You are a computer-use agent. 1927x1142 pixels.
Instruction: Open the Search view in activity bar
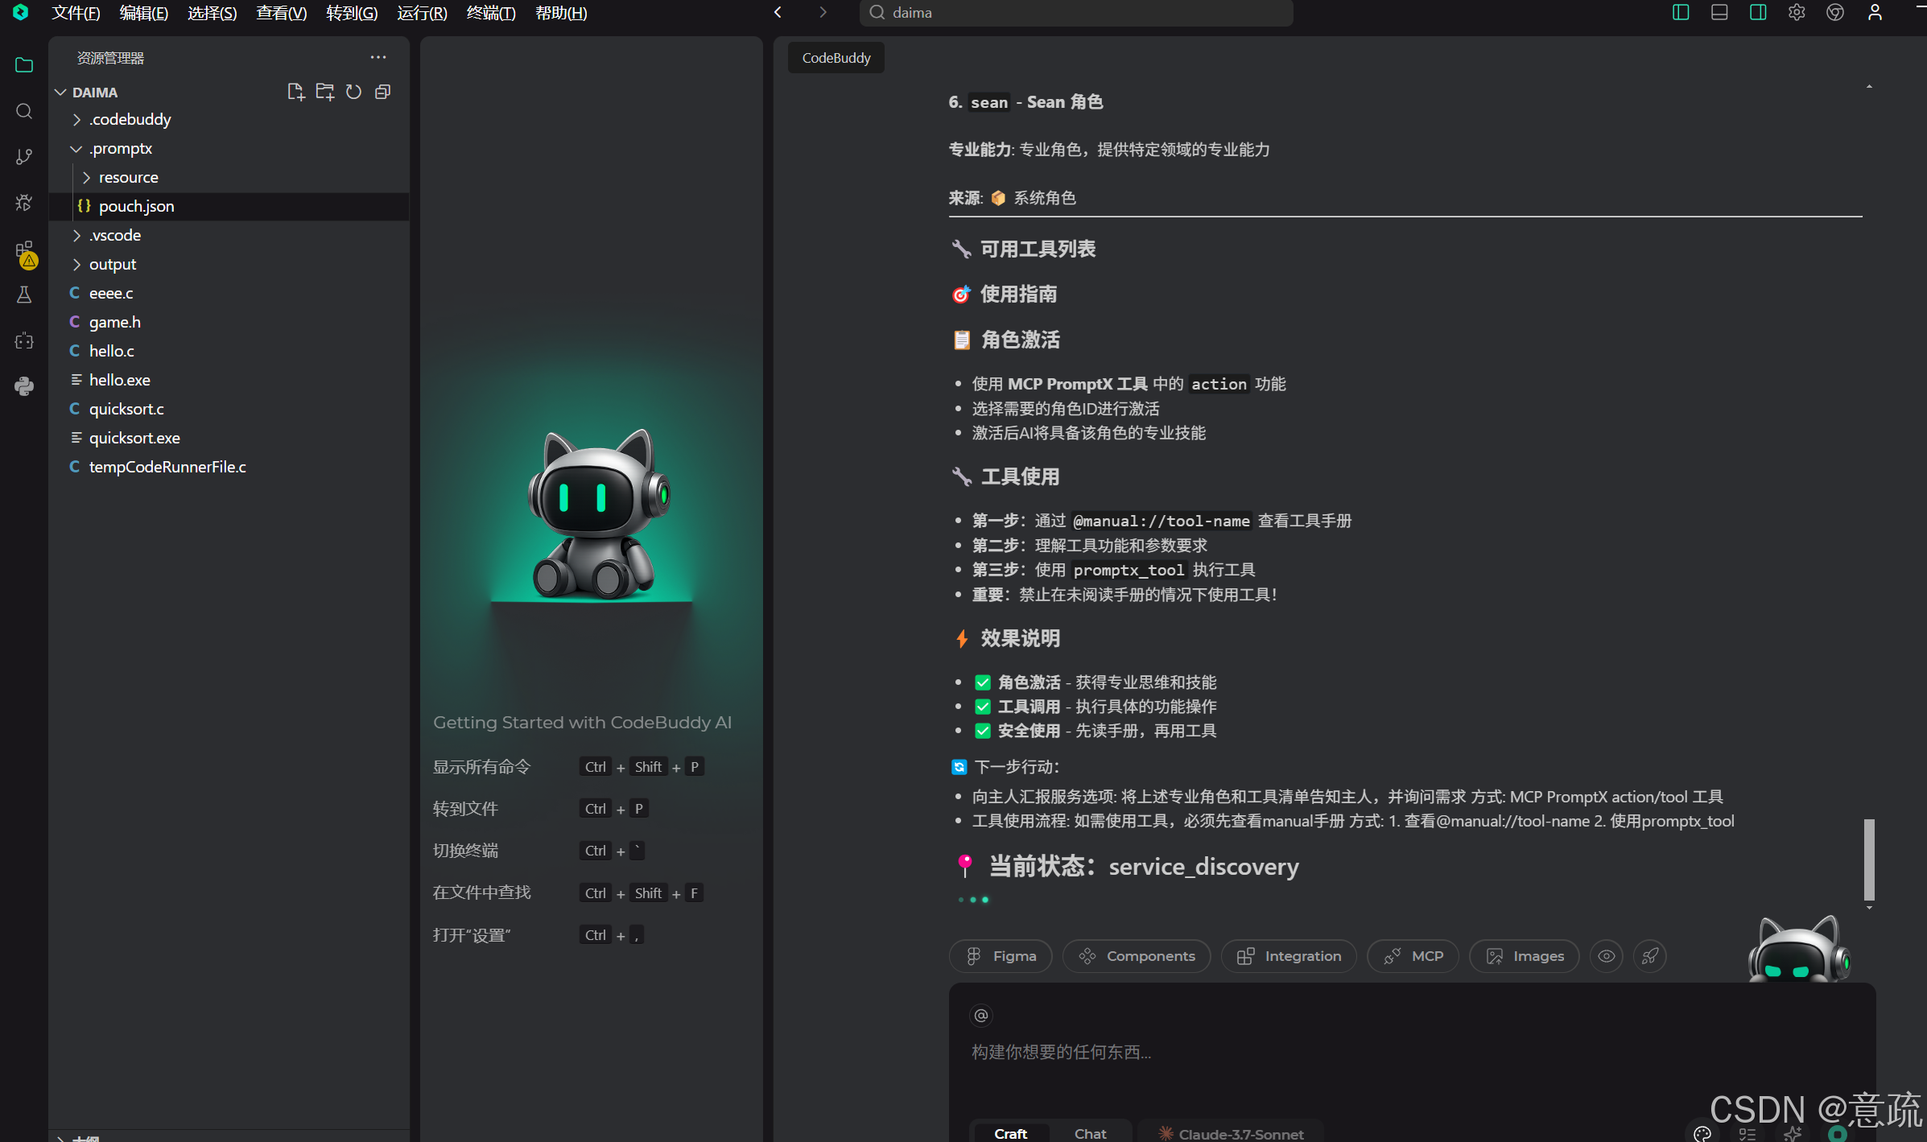click(x=23, y=111)
